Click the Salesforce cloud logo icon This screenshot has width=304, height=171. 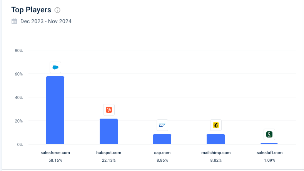click(55, 67)
